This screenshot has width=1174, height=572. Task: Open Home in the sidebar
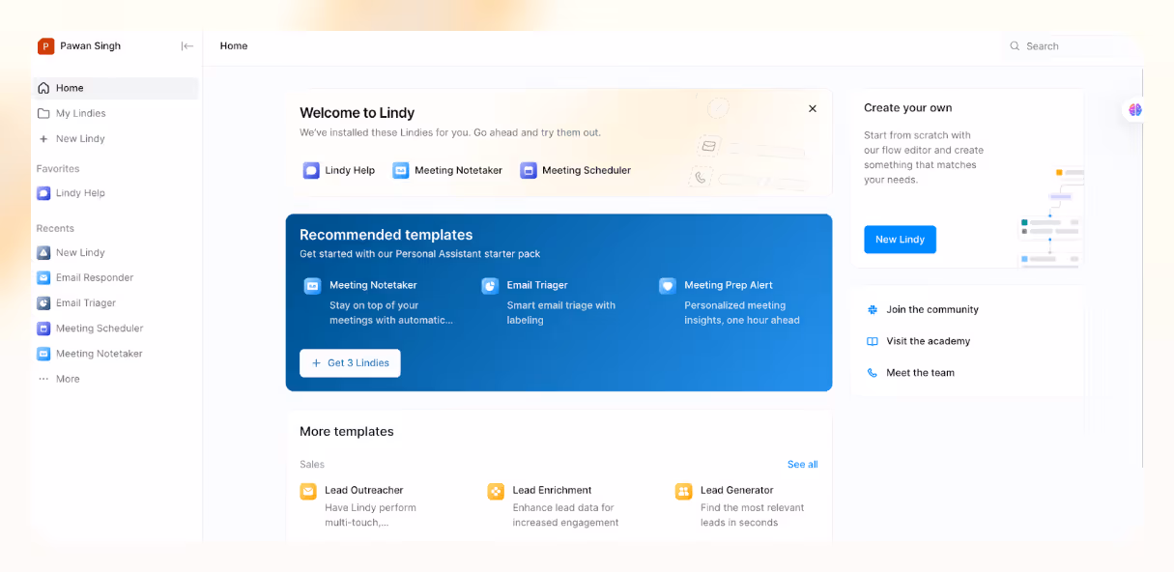tap(115, 88)
